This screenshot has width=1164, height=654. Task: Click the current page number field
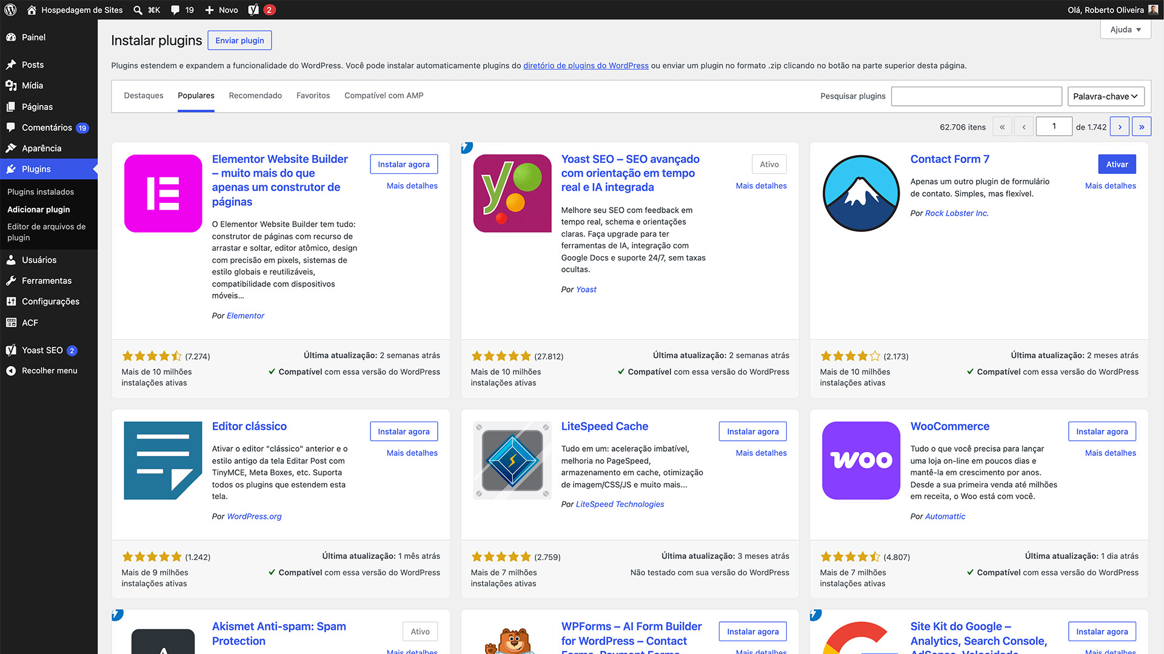tap(1054, 127)
